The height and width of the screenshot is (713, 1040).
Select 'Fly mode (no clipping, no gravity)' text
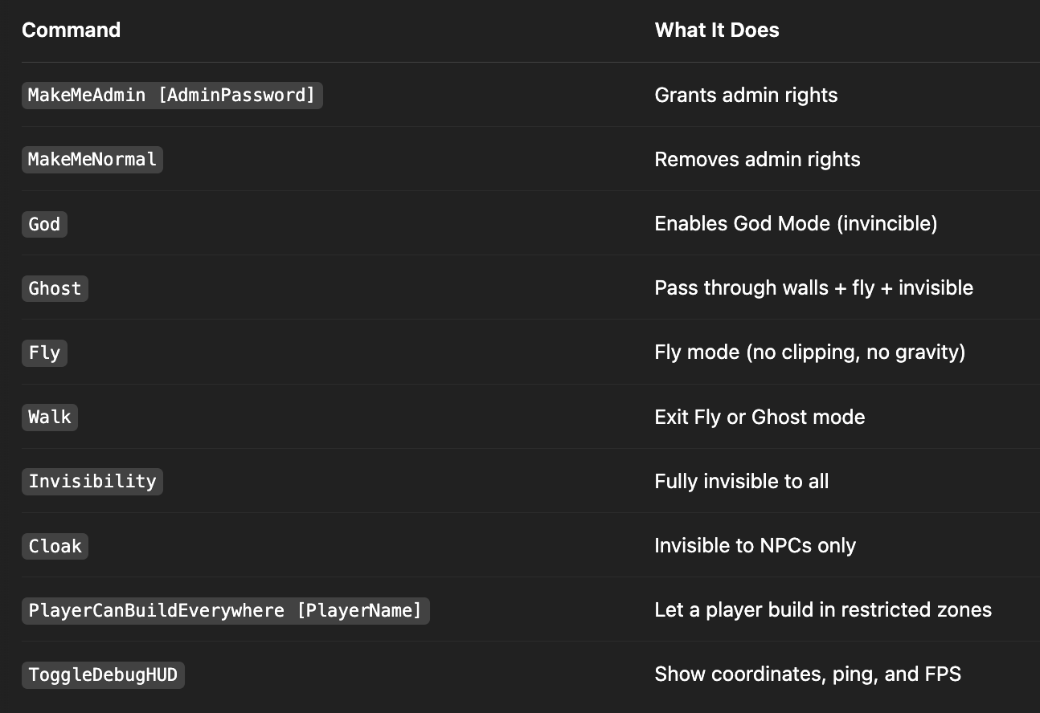[x=809, y=352]
